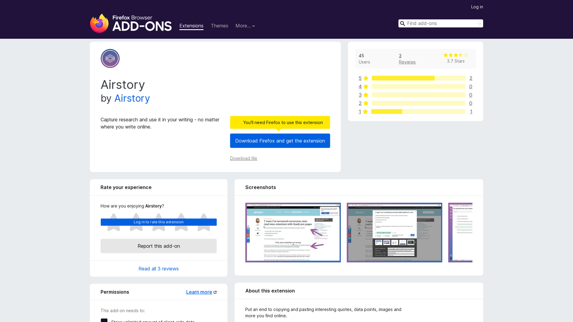Focus the Find add-ons search field
The height and width of the screenshot is (322, 573).
[x=440, y=24]
